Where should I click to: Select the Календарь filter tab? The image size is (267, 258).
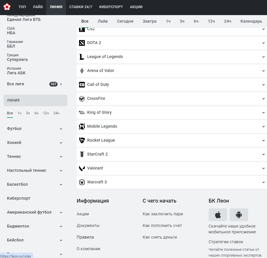point(251,21)
